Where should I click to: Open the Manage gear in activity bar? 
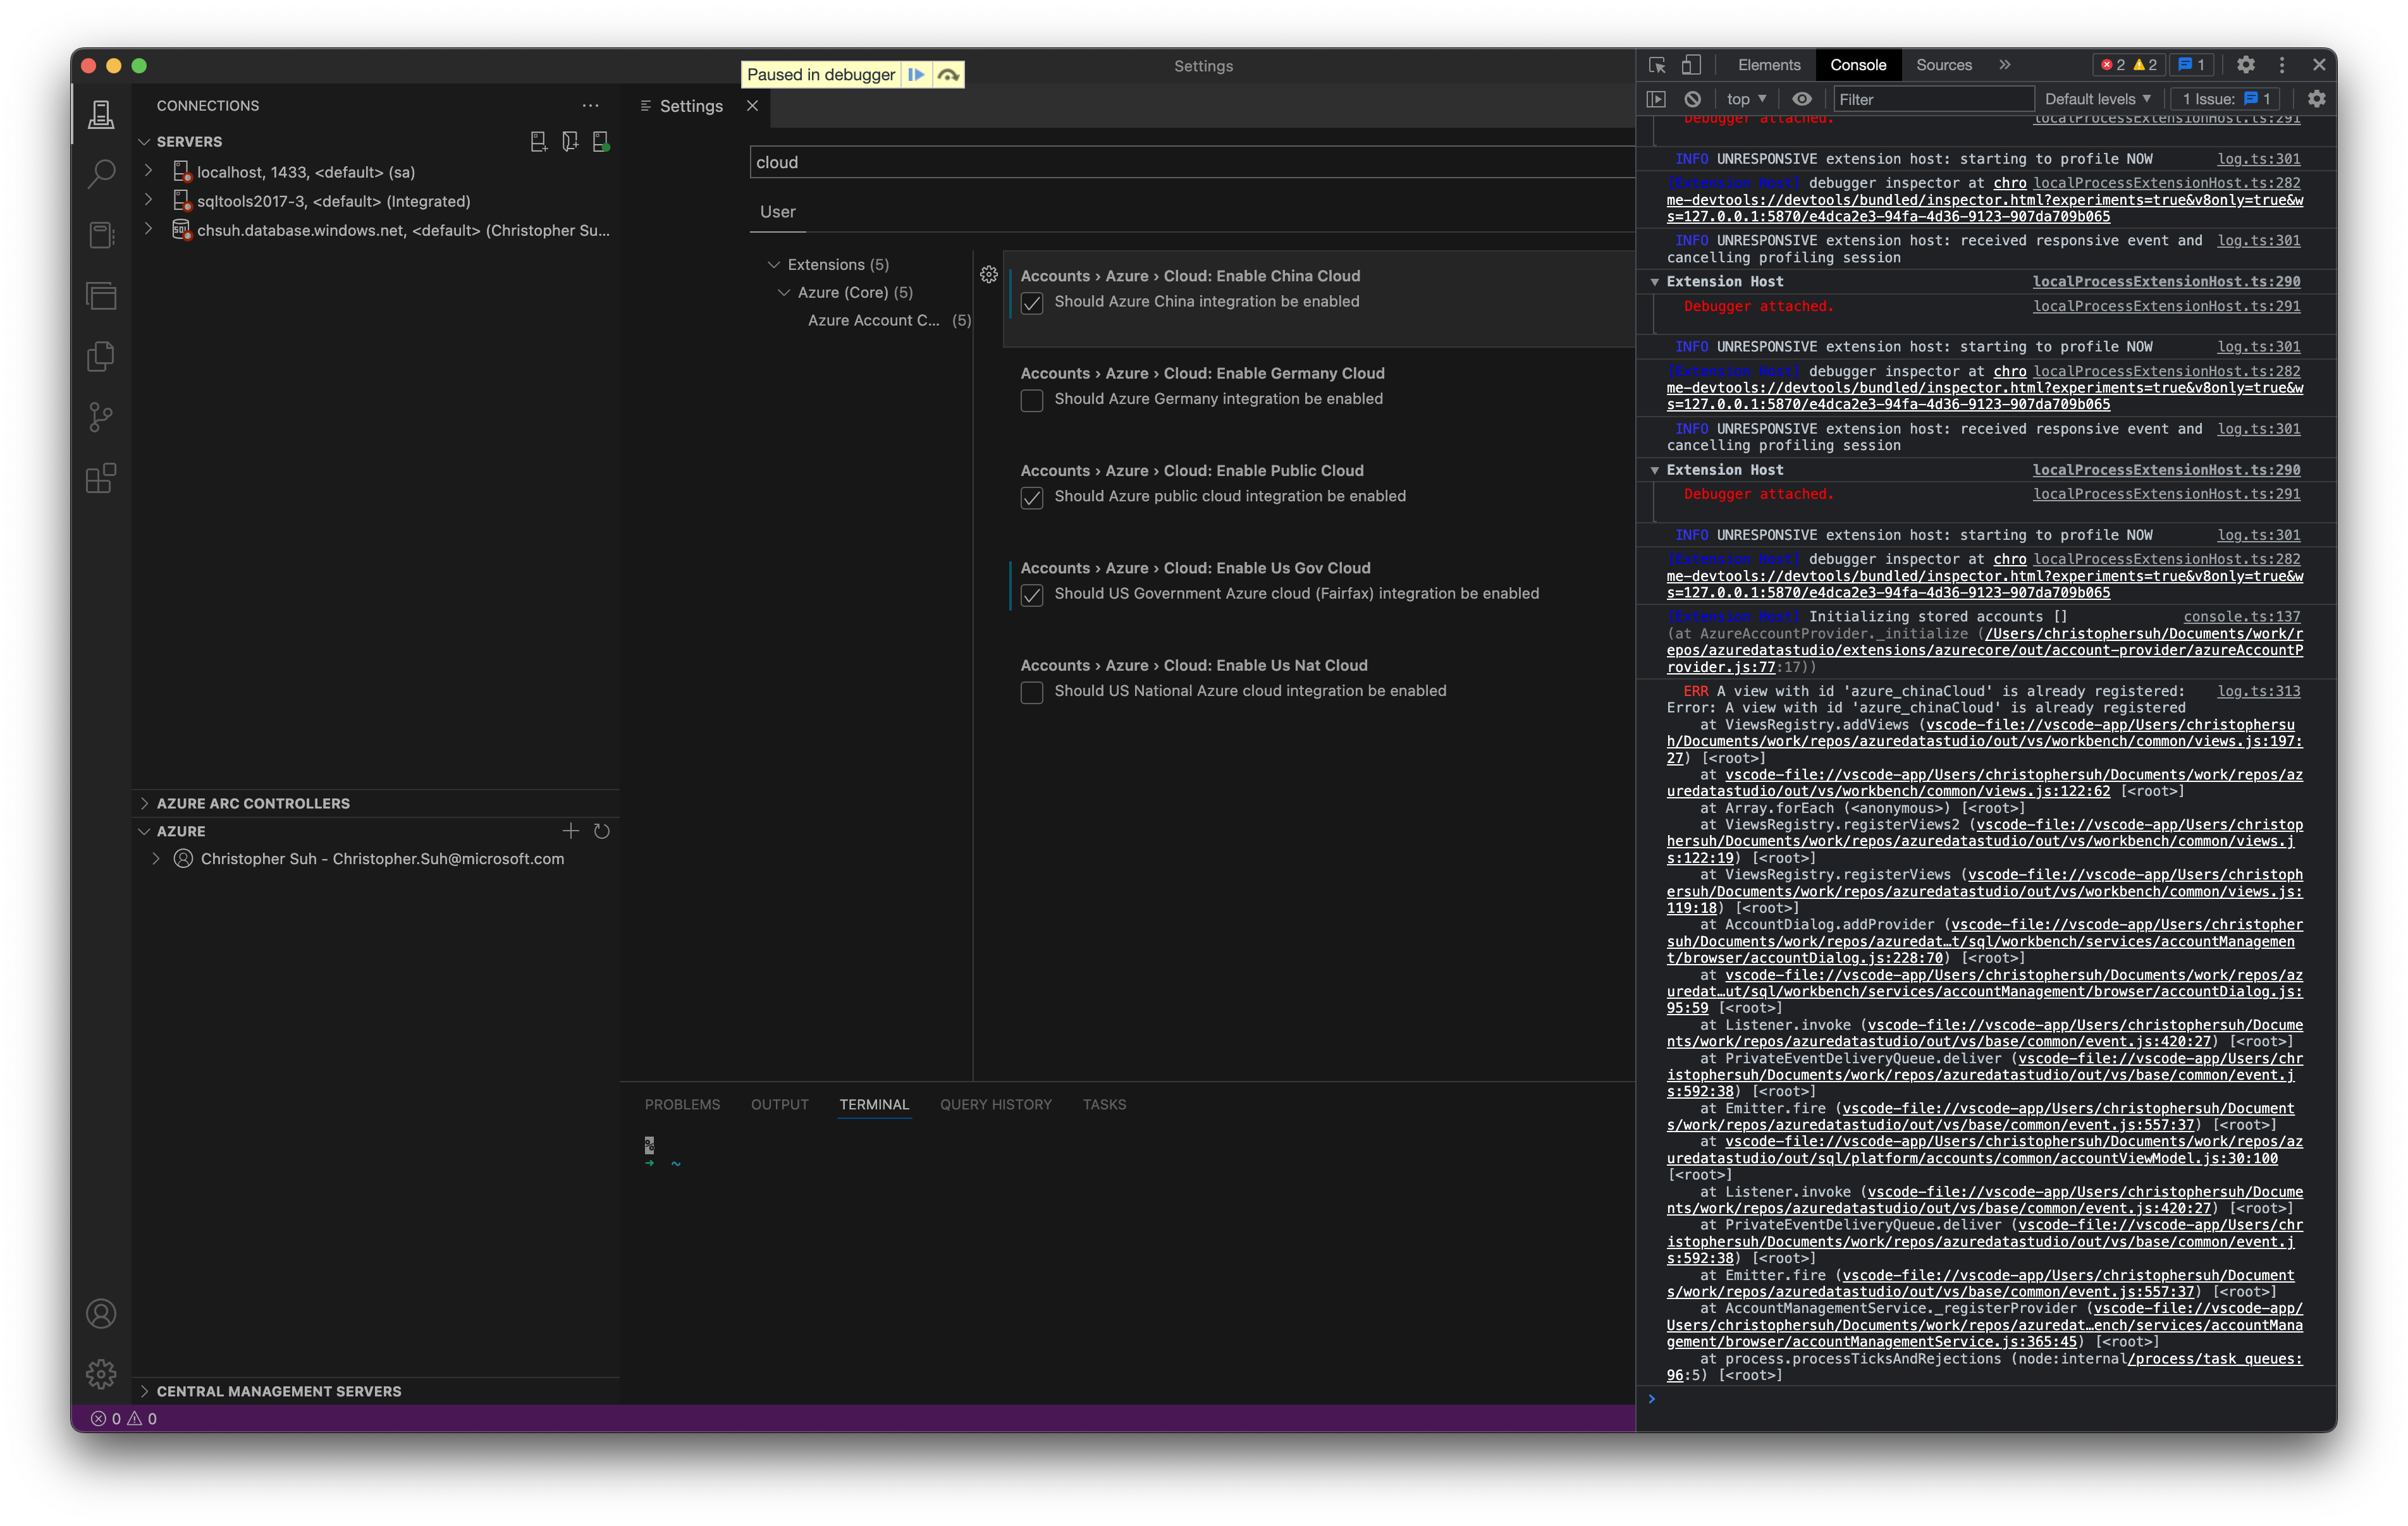(x=101, y=1373)
